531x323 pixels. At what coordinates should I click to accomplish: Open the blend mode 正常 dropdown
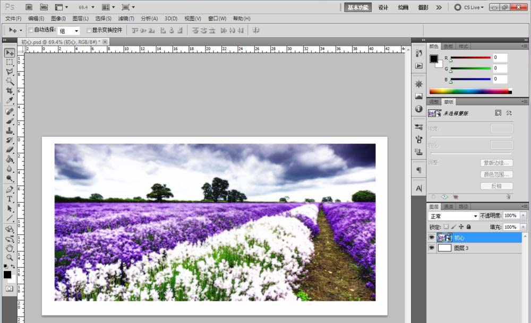pos(453,216)
